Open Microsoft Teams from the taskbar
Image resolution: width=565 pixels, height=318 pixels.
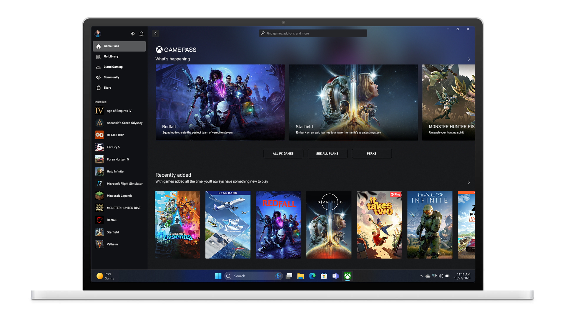(x=335, y=276)
